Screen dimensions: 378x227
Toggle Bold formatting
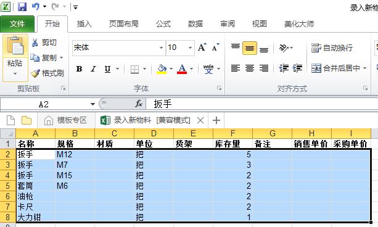79,69
